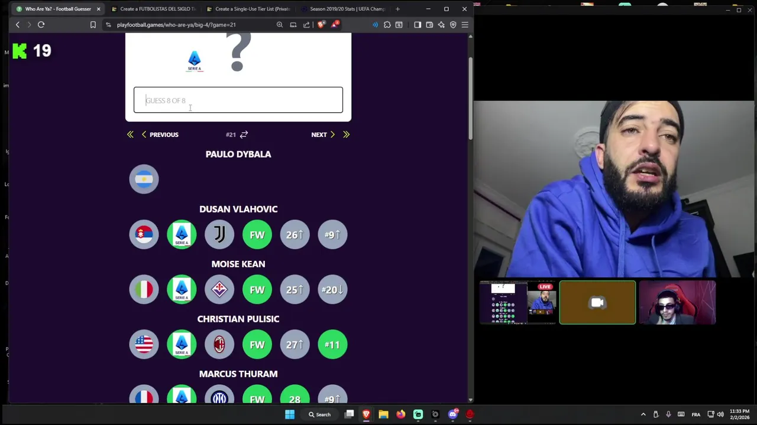
Task: Click the MARCUS THURAM guess name
Action: [238, 374]
